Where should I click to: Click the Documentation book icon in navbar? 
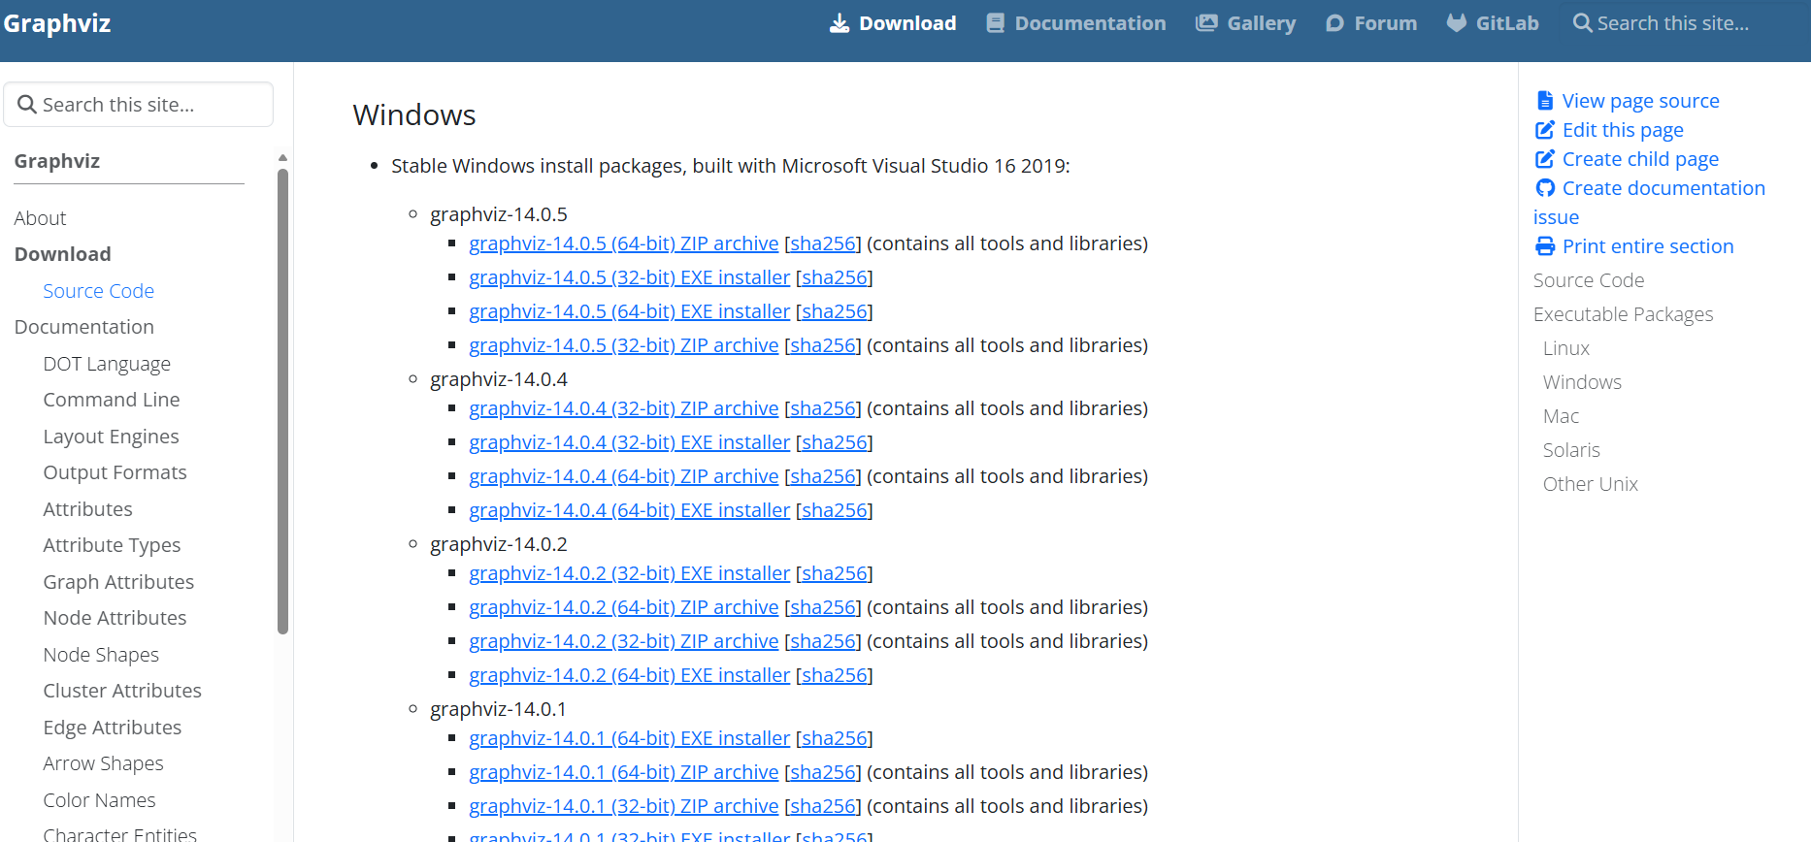click(x=995, y=23)
